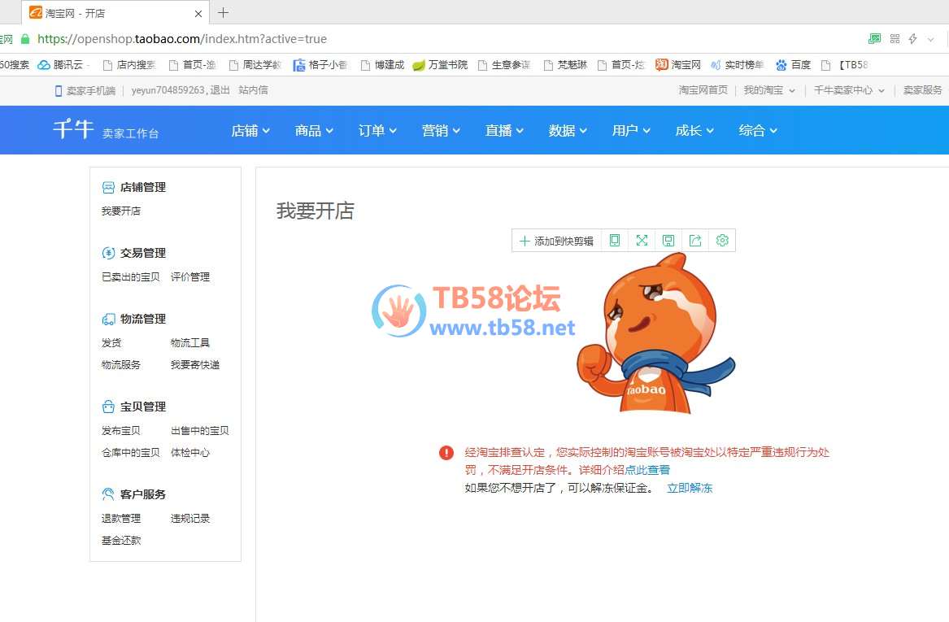Open 已卖出的宝贝 in the sidebar
The width and height of the screenshot is (949, 622).
131,277
